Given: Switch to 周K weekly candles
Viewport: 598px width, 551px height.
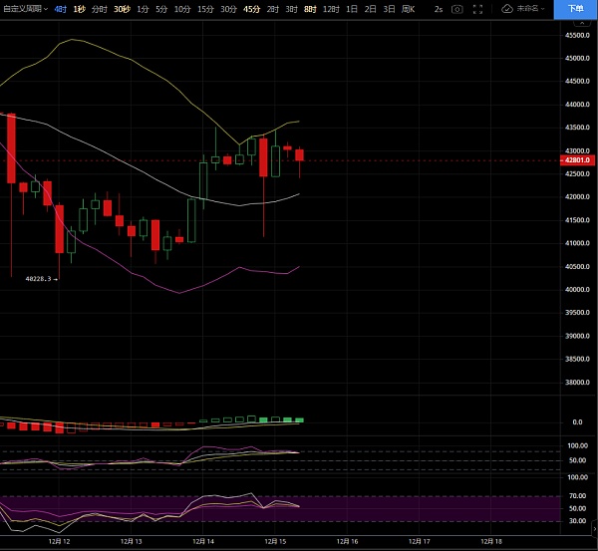Looking at the screenshot, I should pyautogui.click(x=408, y=8).
